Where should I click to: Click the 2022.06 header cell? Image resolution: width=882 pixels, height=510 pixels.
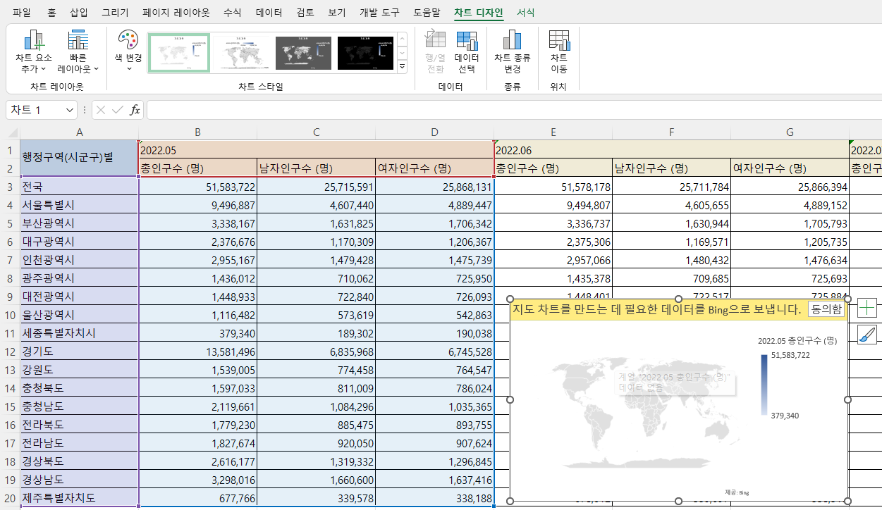tap(673, 149)
